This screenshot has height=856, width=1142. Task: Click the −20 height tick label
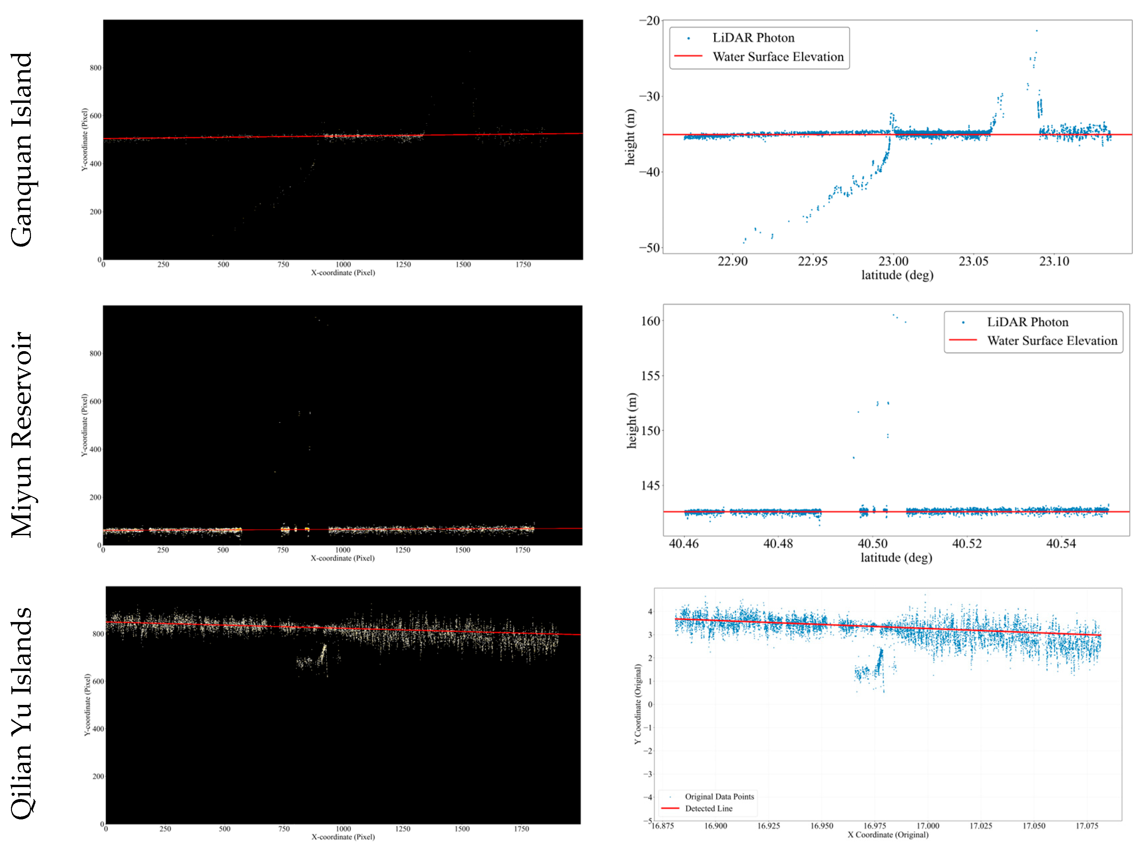650,21
